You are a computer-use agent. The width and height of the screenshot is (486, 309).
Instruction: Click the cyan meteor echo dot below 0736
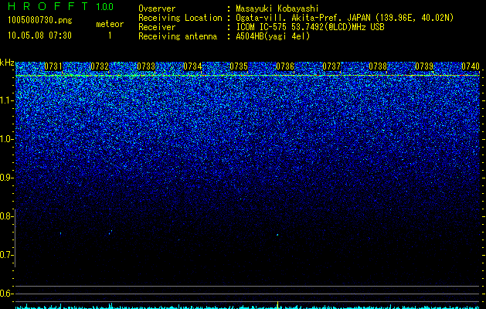[277, 235]
